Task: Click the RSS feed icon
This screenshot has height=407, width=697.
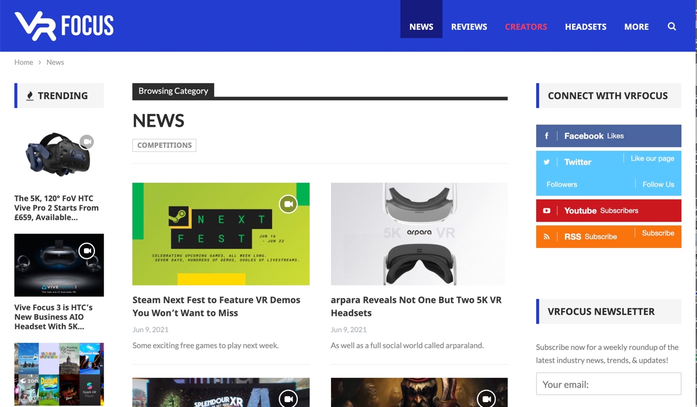Action: (547, 237)
